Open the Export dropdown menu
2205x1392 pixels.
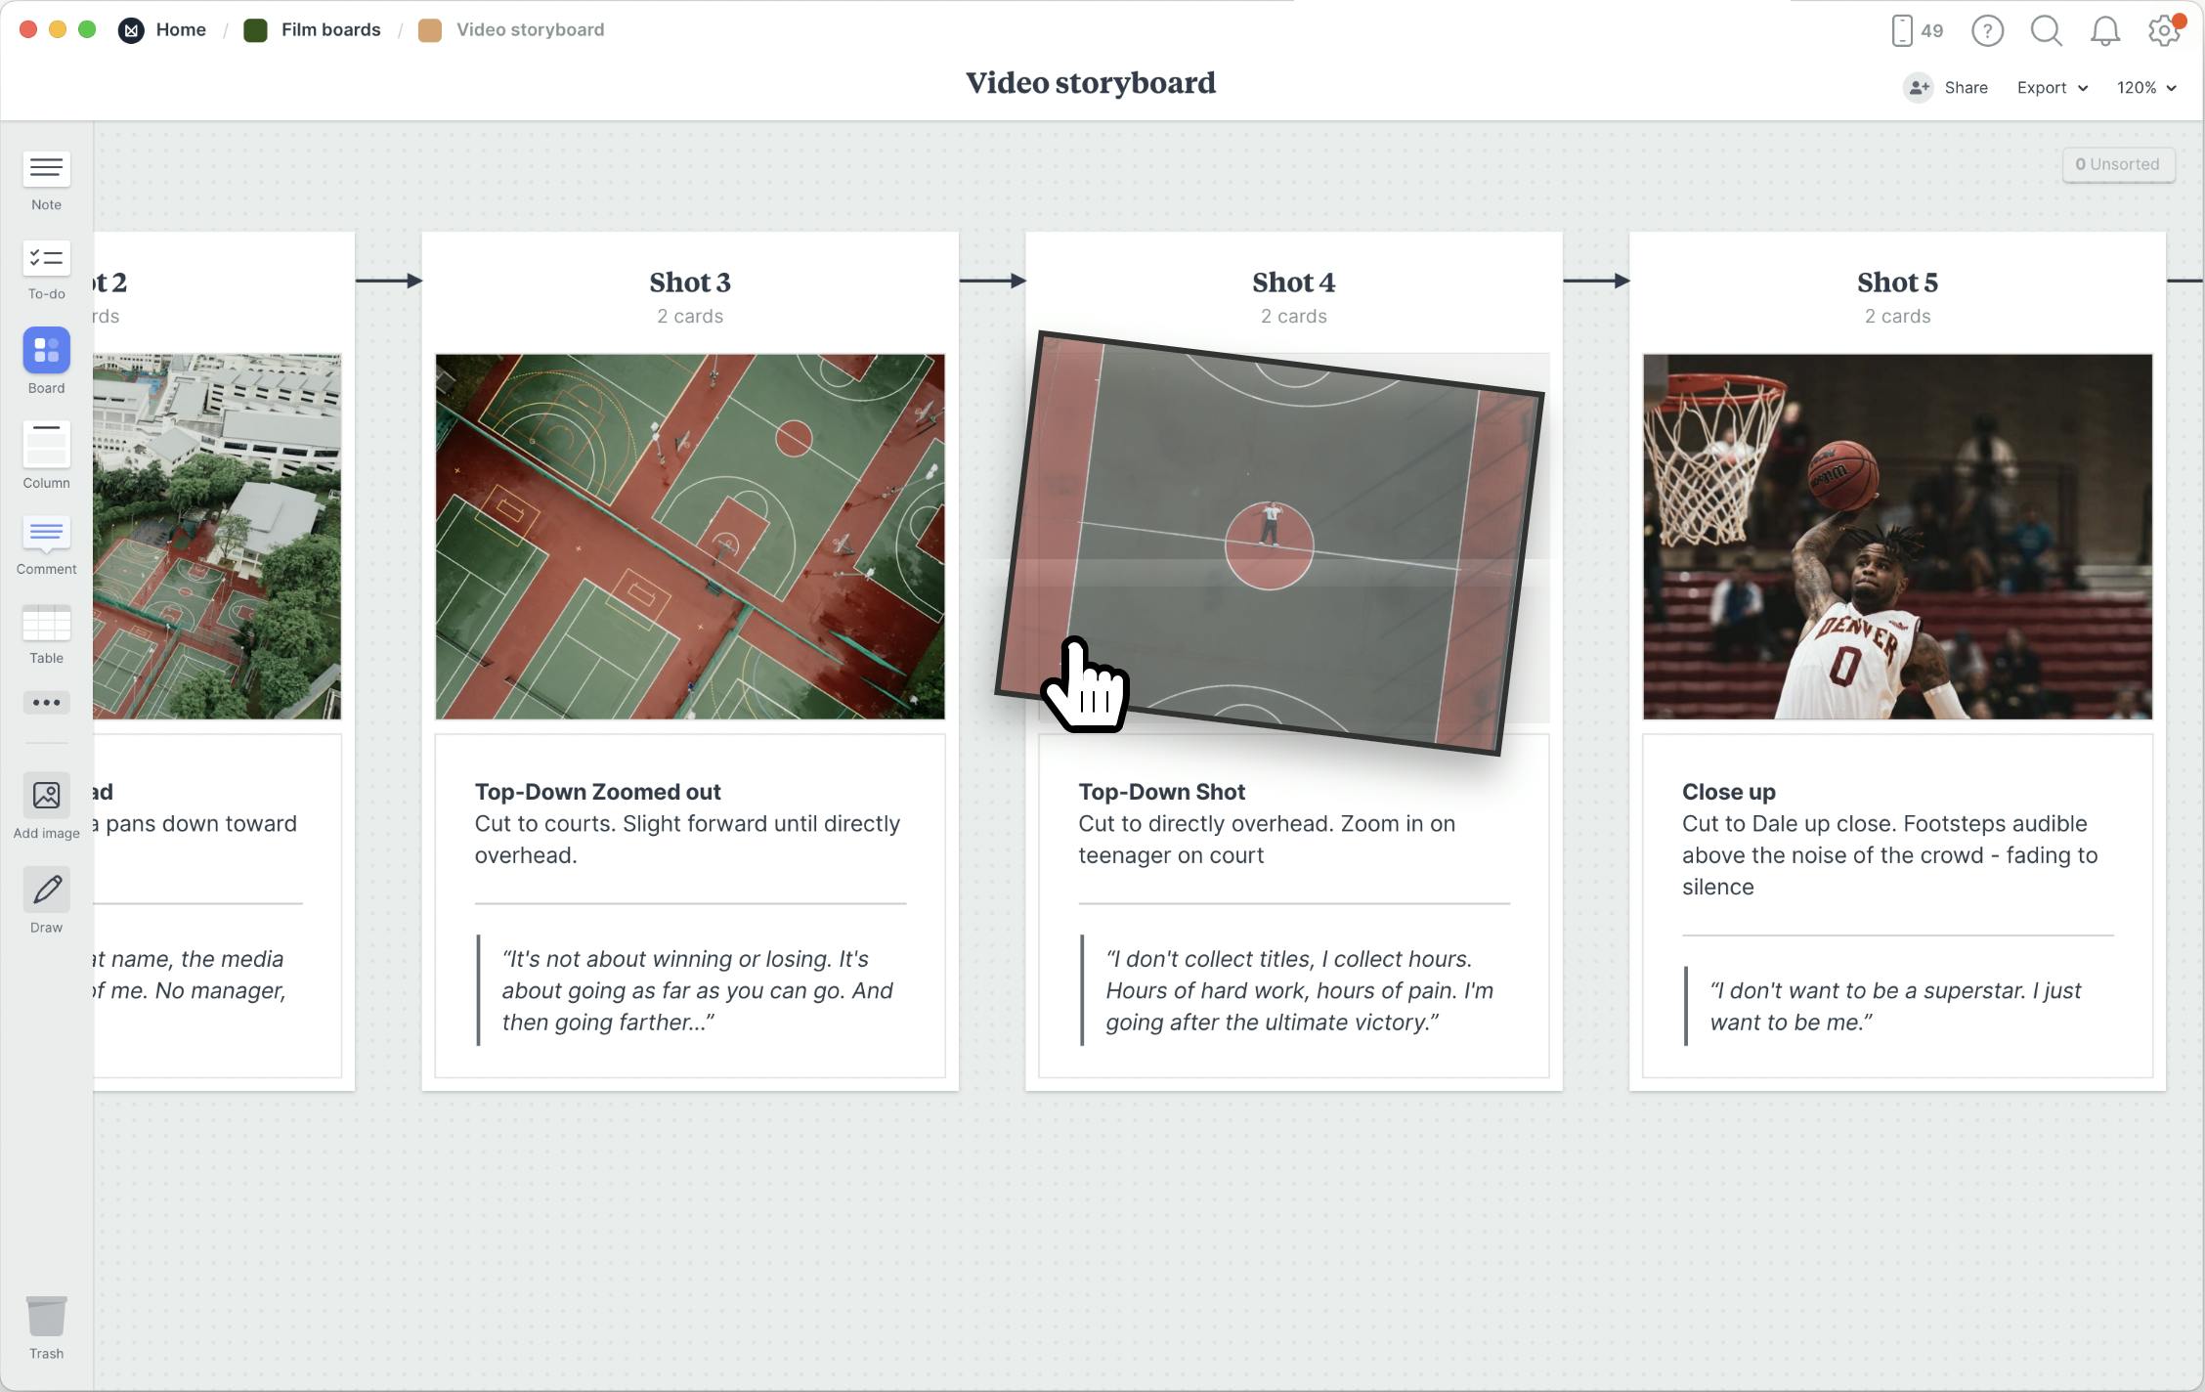pyautogui.click(x=2052, y=88)
